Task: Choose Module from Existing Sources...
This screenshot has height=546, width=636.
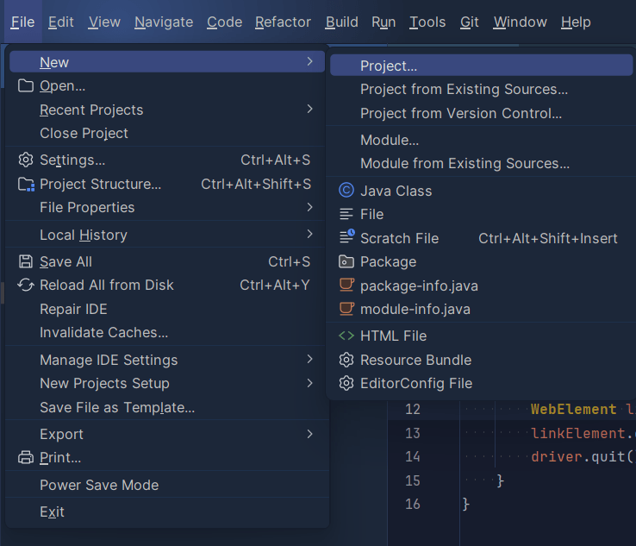Action: point(482,163)
